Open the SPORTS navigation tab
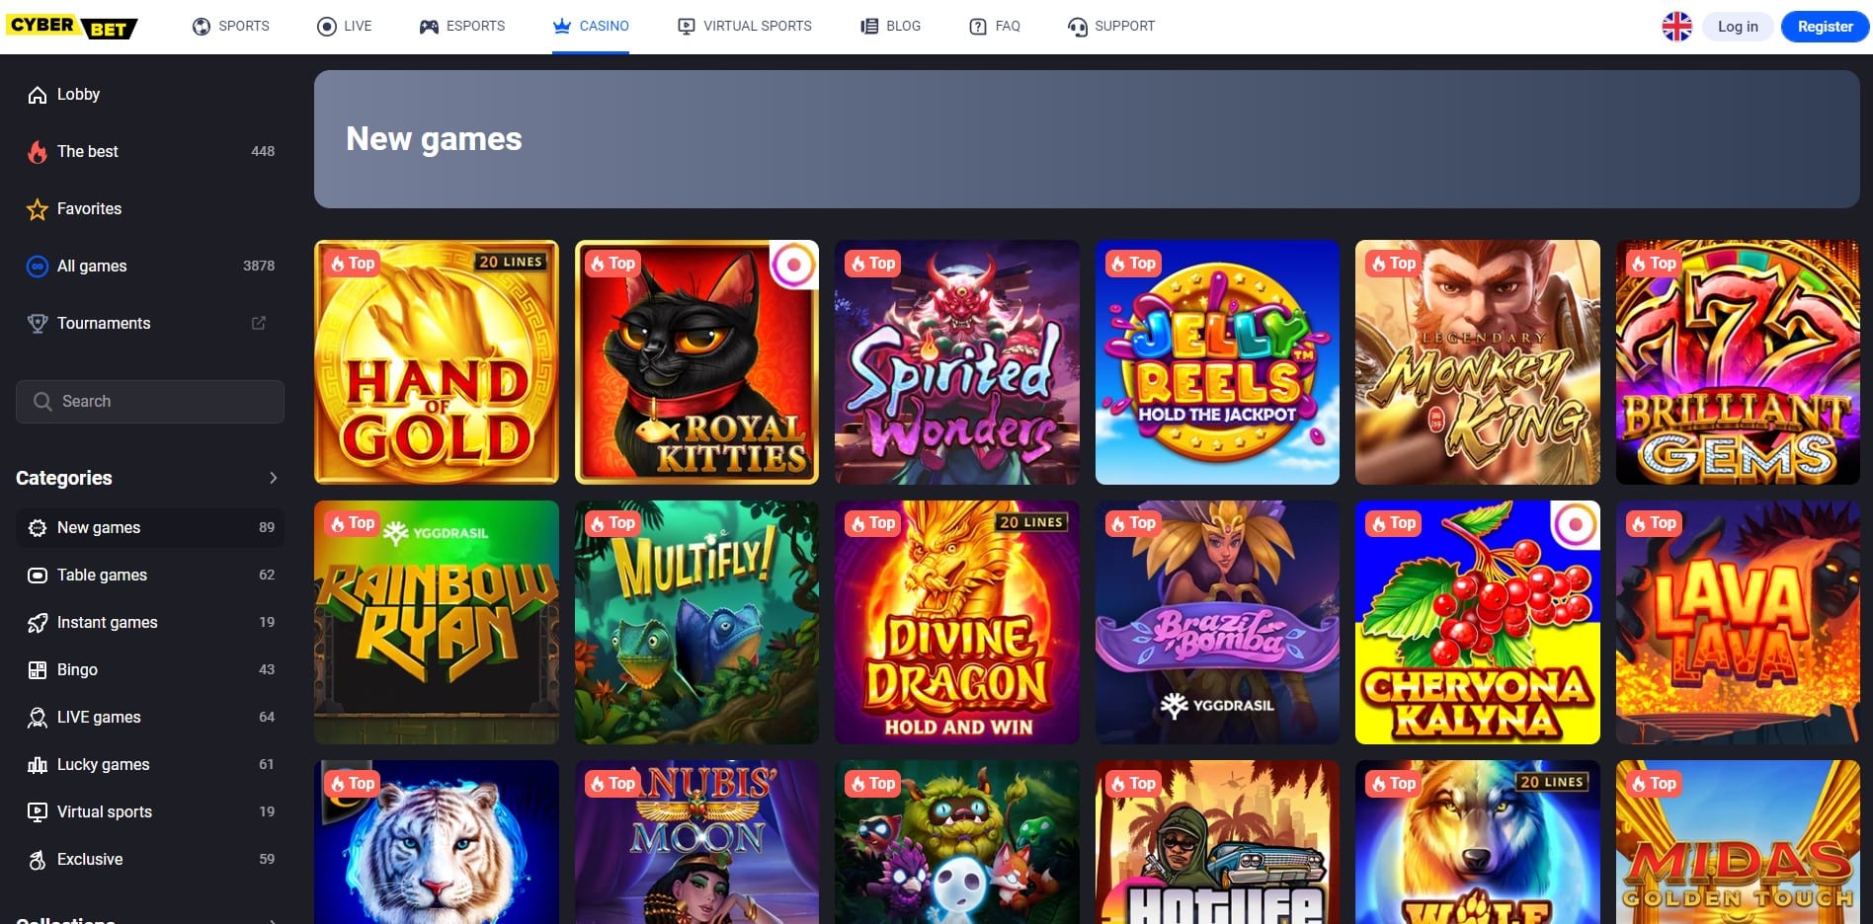This screenshot has width=1873, height=924. 231,27
